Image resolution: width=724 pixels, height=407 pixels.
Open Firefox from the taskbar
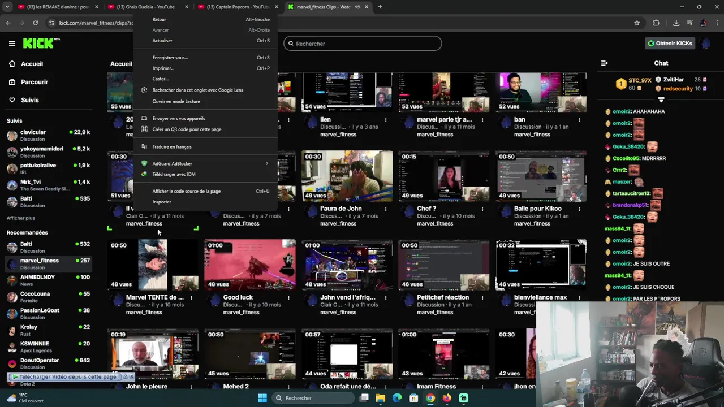pos(447,398)
